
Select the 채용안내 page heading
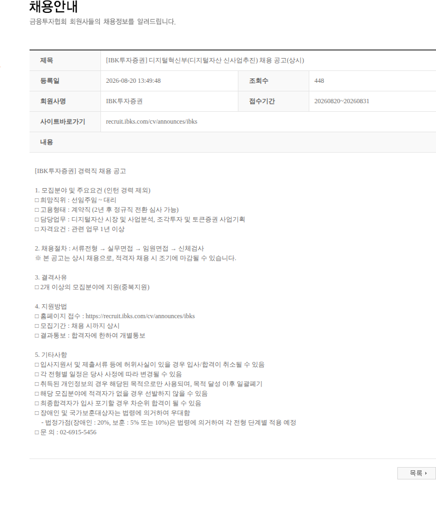54,7
